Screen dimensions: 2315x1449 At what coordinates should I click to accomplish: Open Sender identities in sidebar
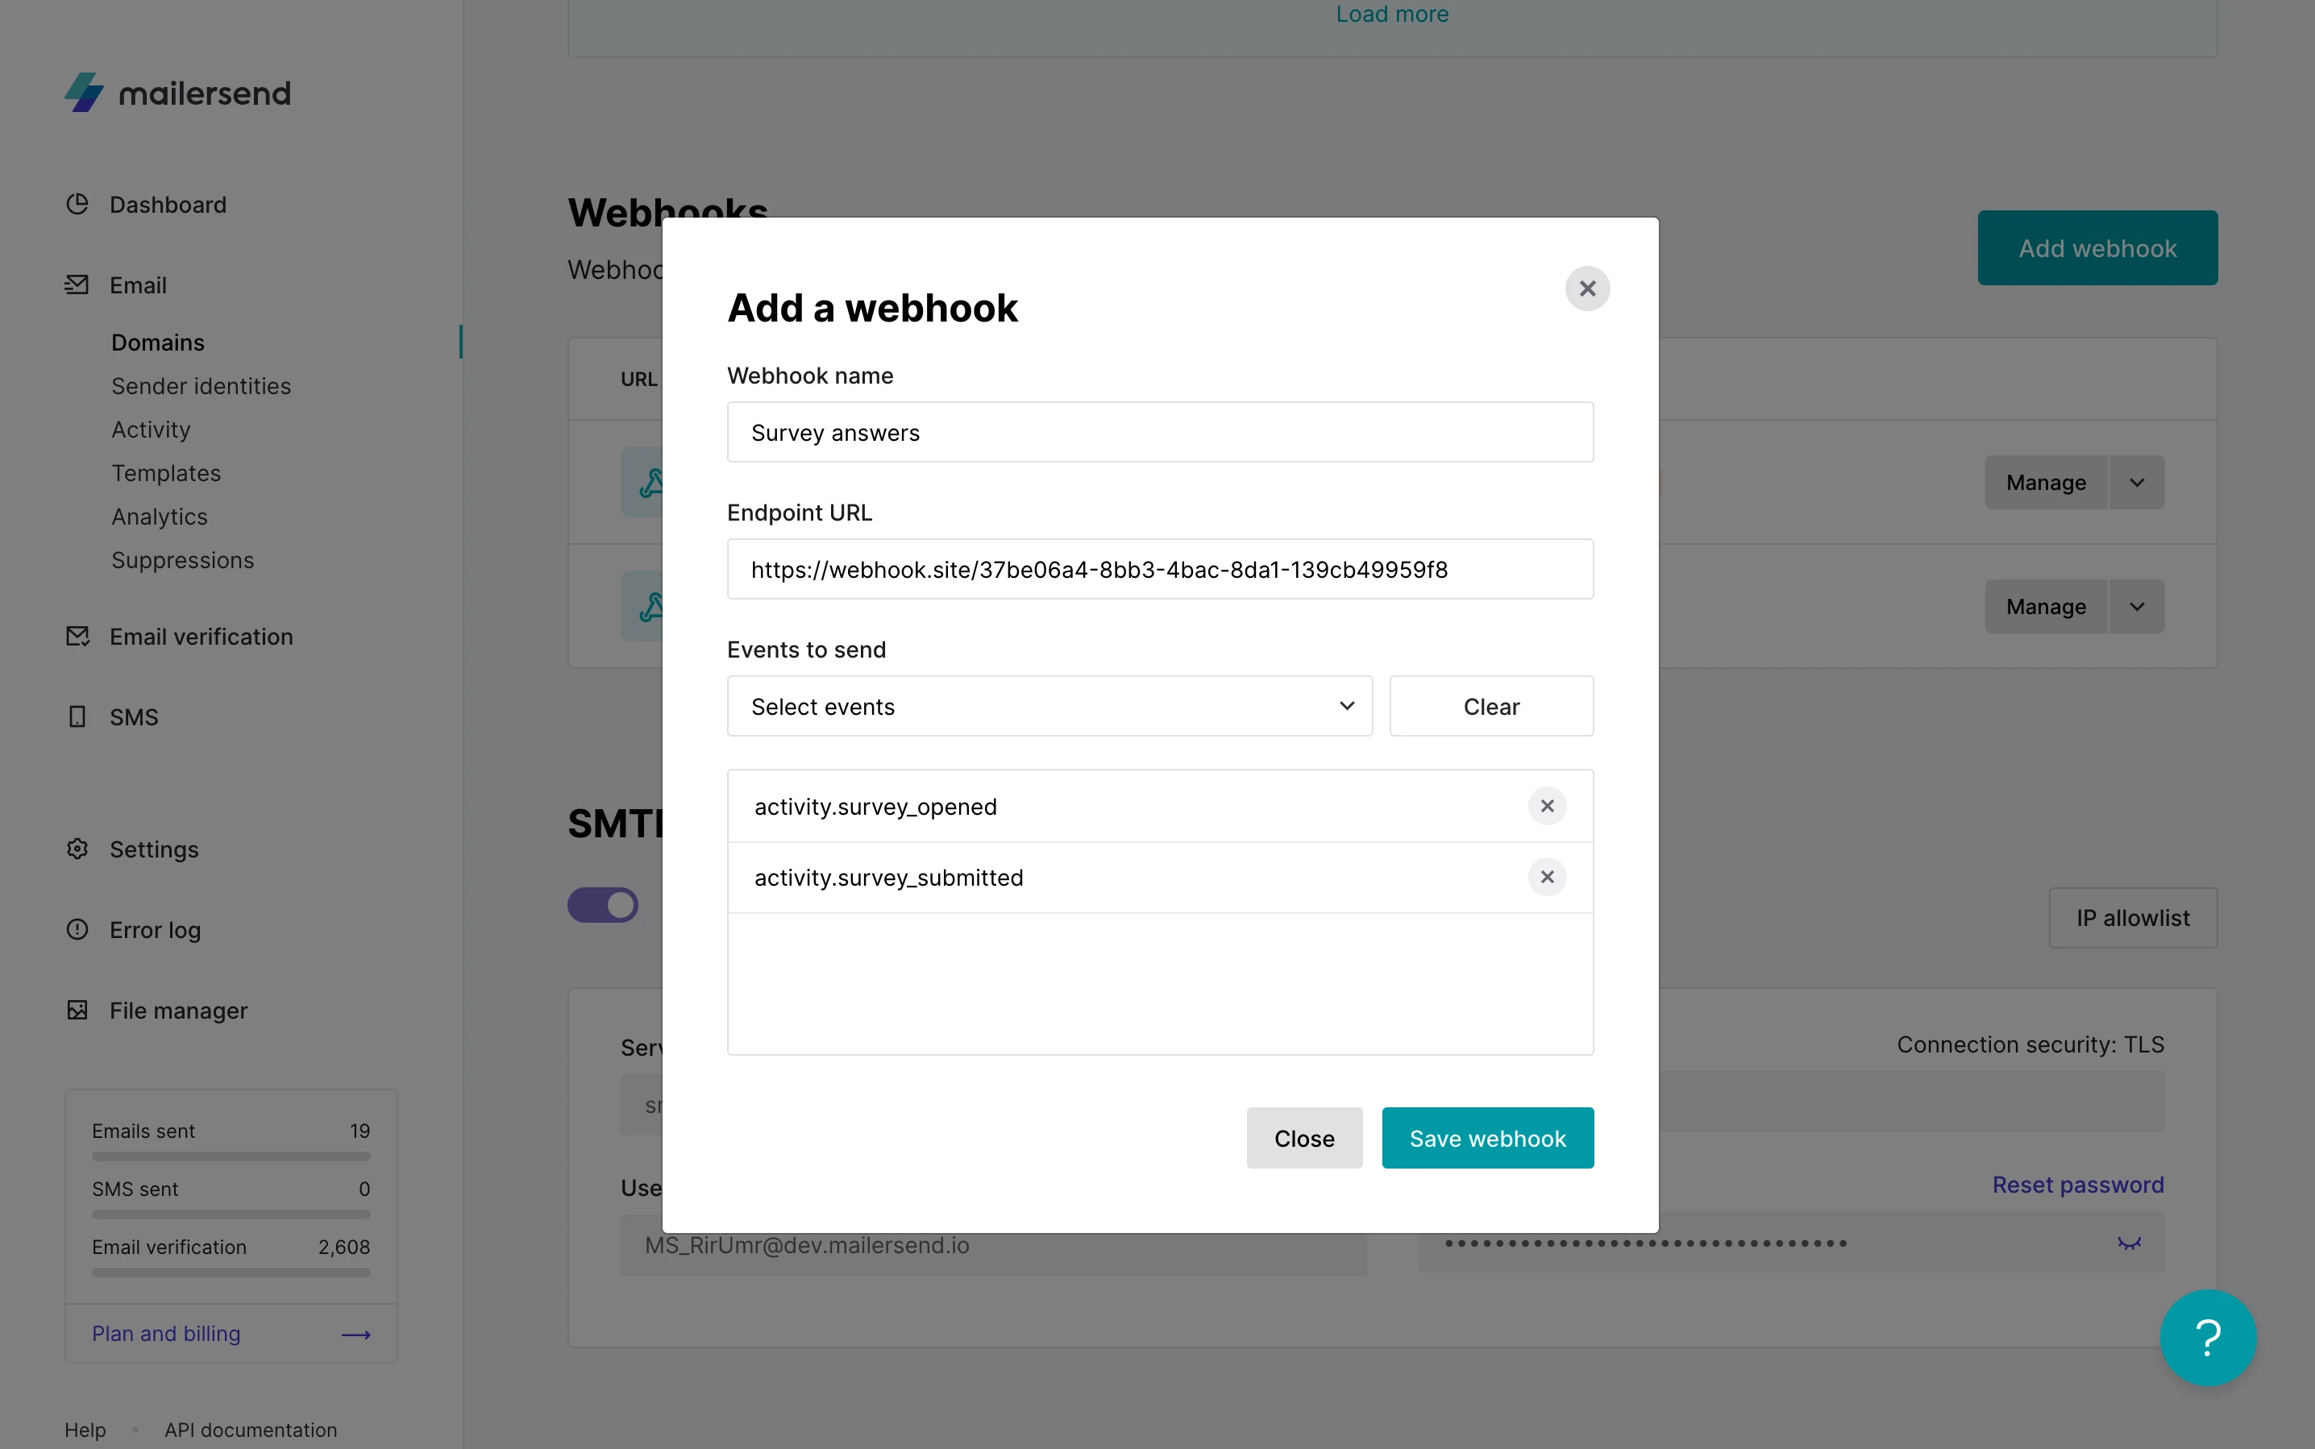click(202, 386)
